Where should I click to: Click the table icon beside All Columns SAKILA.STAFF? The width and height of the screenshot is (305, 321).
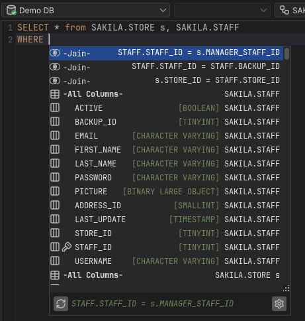55,94
